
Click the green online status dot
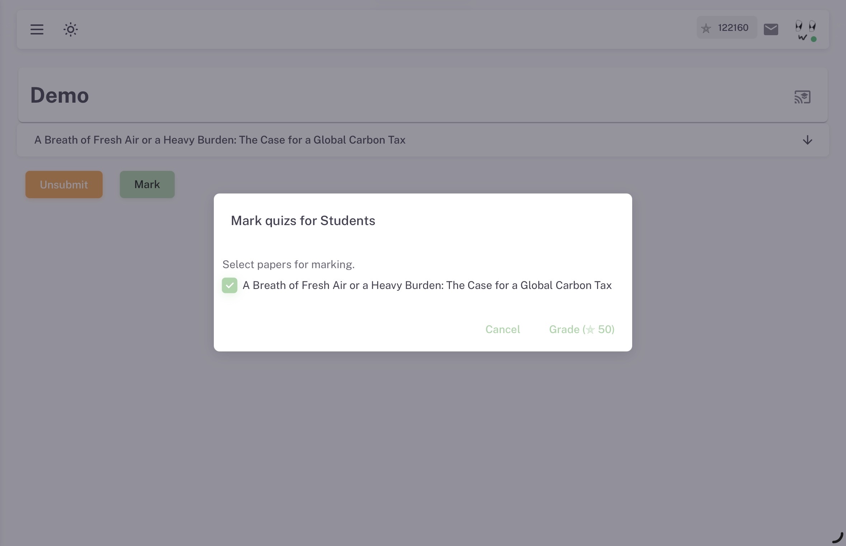click(814, 39)
